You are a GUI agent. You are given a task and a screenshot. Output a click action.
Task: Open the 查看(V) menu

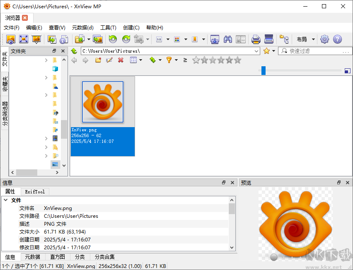click(57, 28)
